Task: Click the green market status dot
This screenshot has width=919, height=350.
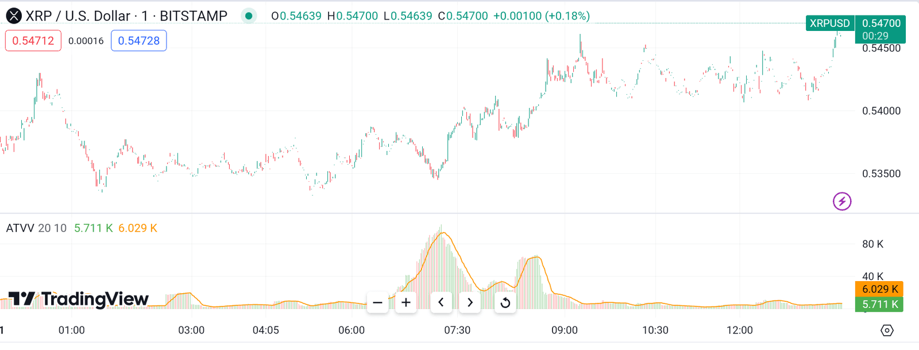Action: pyautogui.click(x=249, y=16)
